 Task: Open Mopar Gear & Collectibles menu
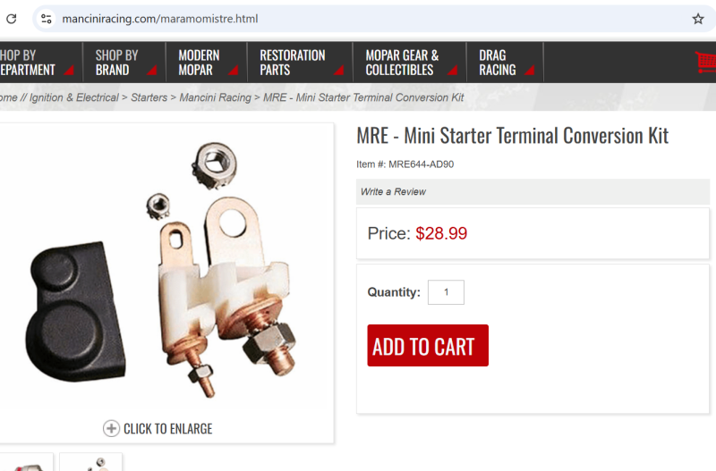[402, 63]
